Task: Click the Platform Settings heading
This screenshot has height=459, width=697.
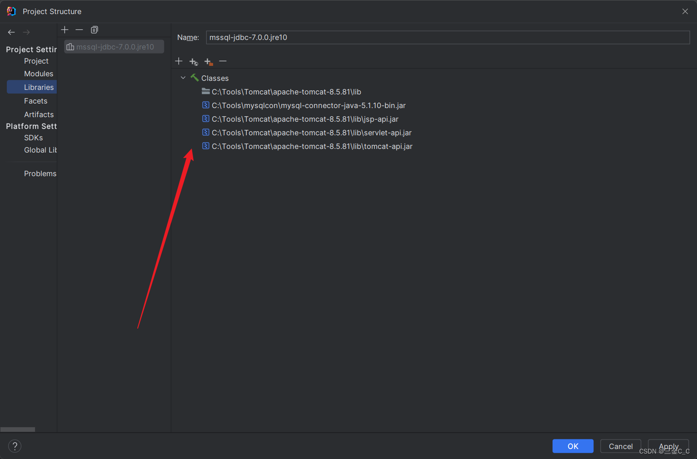Action: point(31,126)
